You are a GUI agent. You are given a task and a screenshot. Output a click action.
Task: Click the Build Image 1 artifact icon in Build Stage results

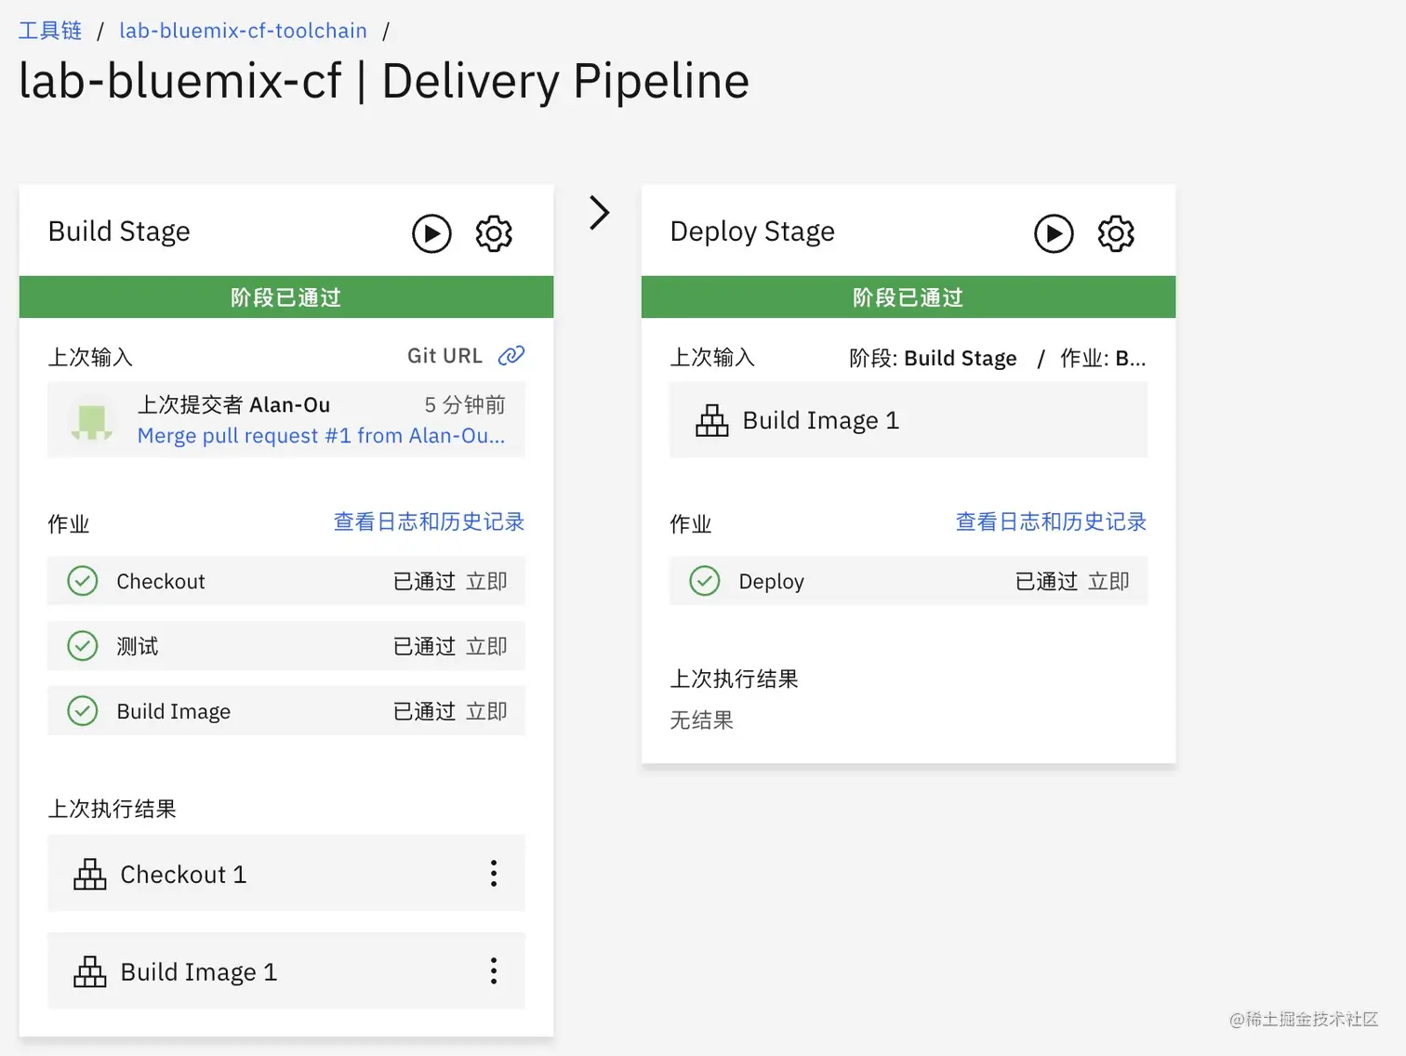point(90,971)
